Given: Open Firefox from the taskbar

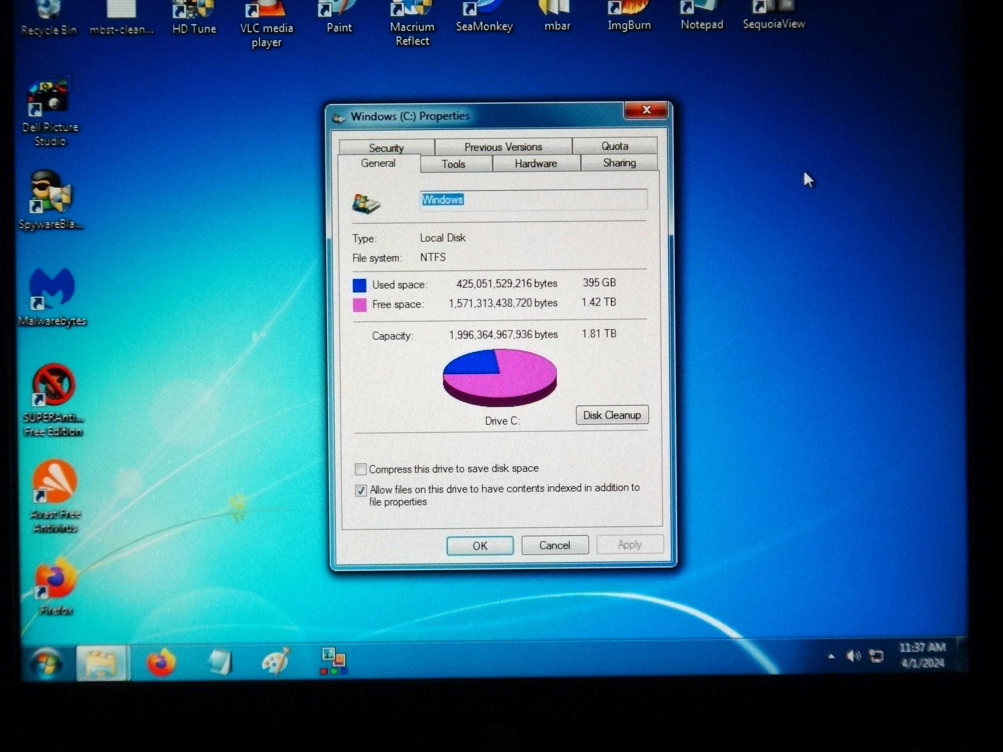Looking at the screenshot, I should coord(161,662).
